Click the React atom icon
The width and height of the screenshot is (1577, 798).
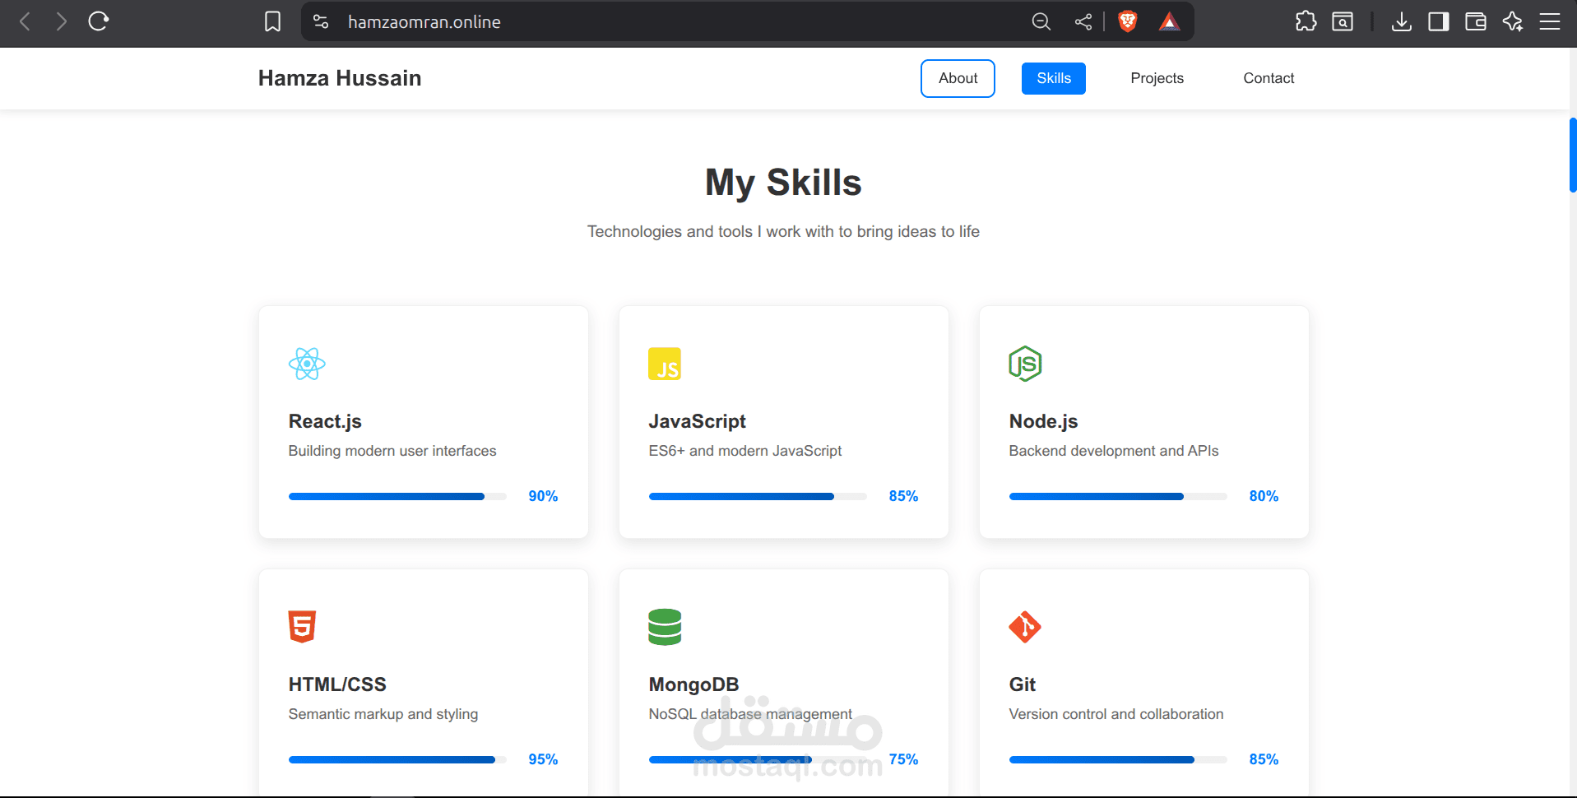point(307,364)
